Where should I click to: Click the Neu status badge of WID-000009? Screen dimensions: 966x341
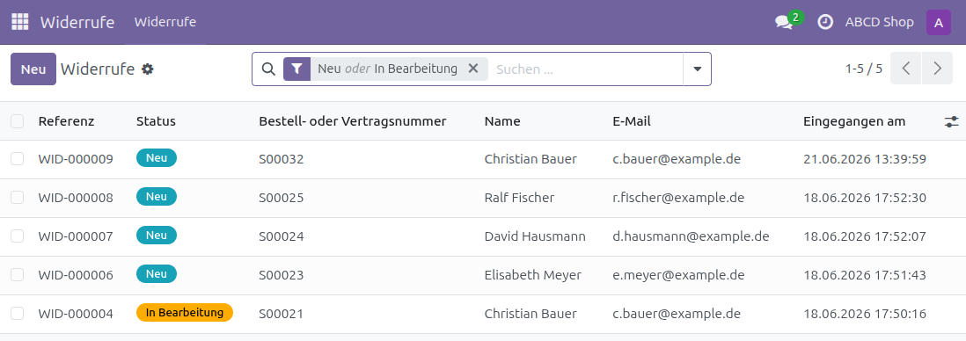pyautogui.click(x=157, y=158)
